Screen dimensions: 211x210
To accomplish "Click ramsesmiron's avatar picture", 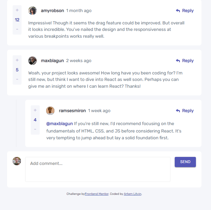I will (50, 111).
